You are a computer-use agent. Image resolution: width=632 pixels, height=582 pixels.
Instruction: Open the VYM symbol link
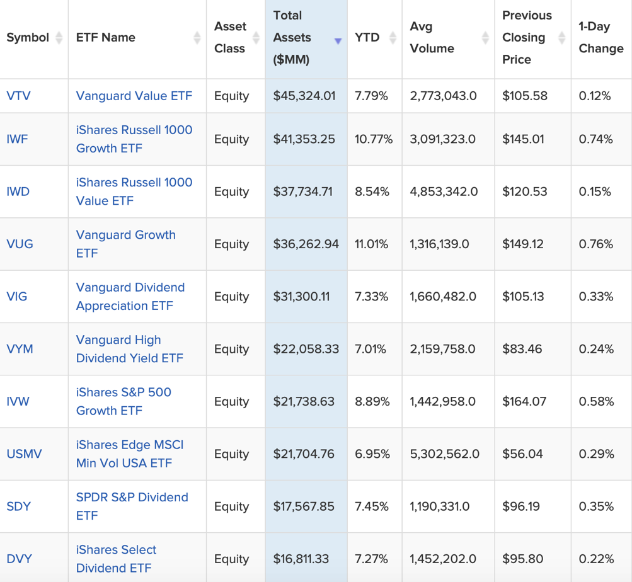click(x=20, y=349)
